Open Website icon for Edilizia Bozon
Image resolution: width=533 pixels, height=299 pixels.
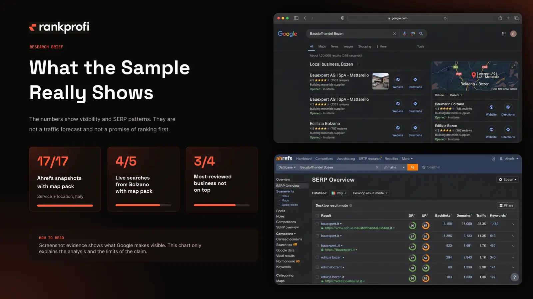point(491,130)
